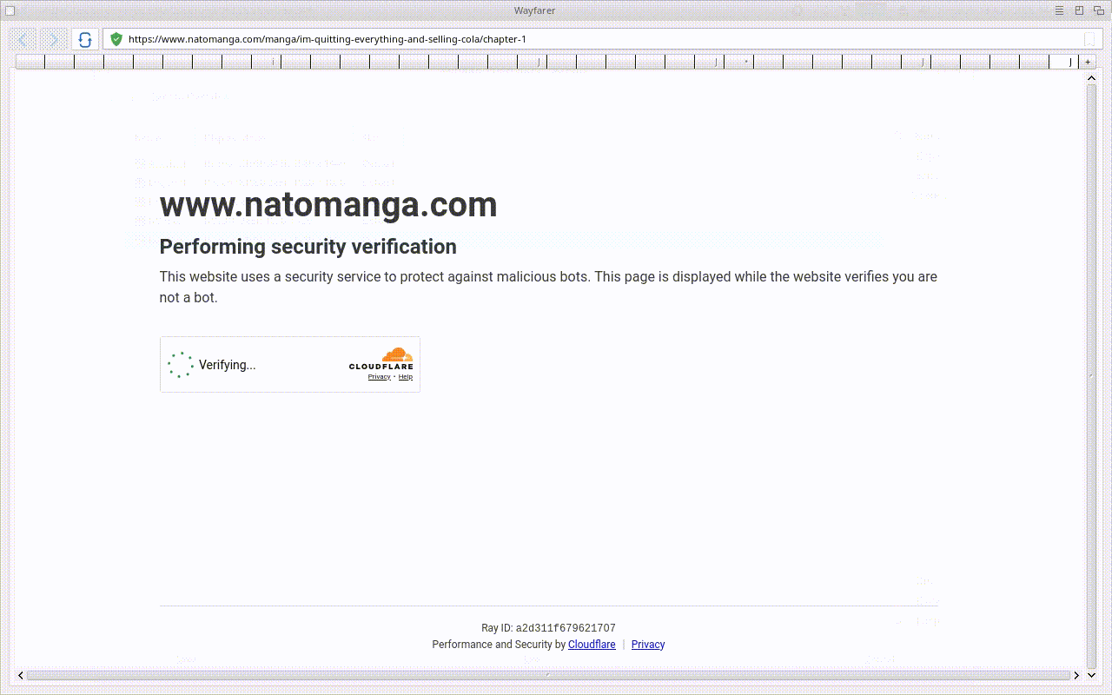
Task: Reload the current page
Action: [x=84, y=39]
